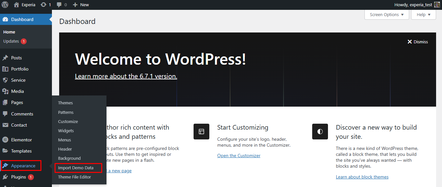
Task: Open Updates under Dashboard
Action: click(11, 41)
